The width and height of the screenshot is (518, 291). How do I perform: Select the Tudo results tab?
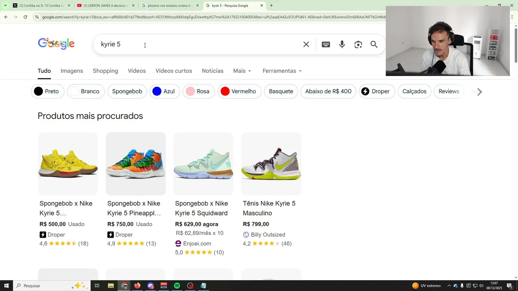44,71
